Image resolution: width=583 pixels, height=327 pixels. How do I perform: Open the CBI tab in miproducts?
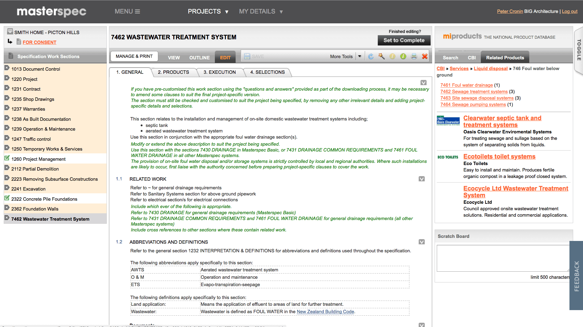[472, 57]
